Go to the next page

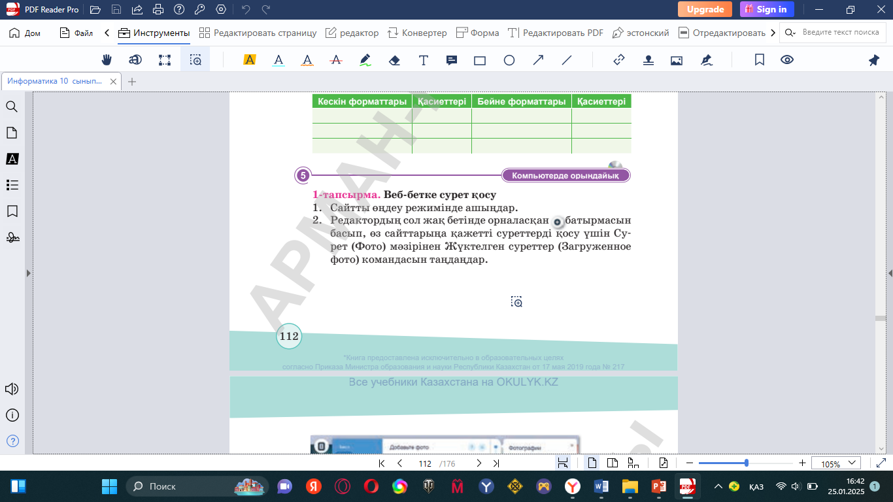pyautogui.click(x=479, y=463)
